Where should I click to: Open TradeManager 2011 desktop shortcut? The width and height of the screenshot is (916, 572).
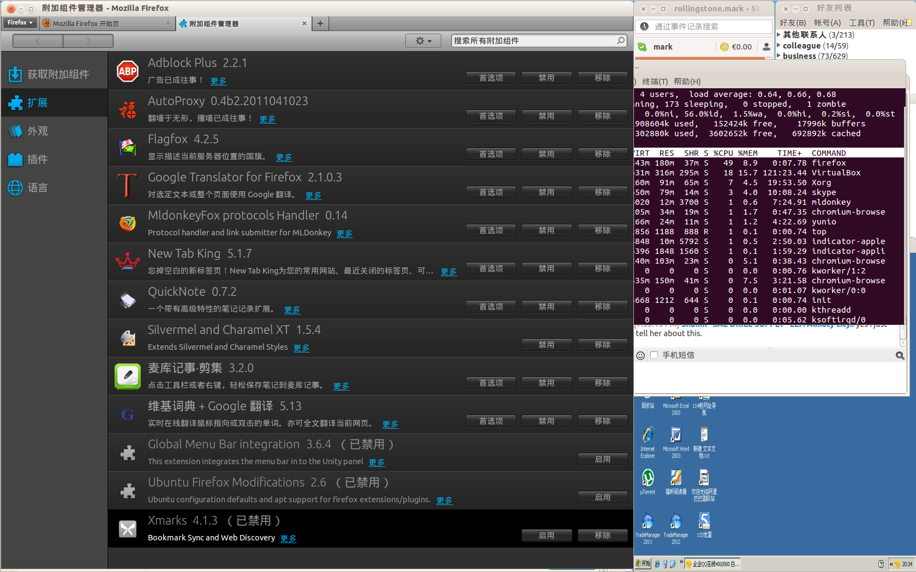pos(648,528)
